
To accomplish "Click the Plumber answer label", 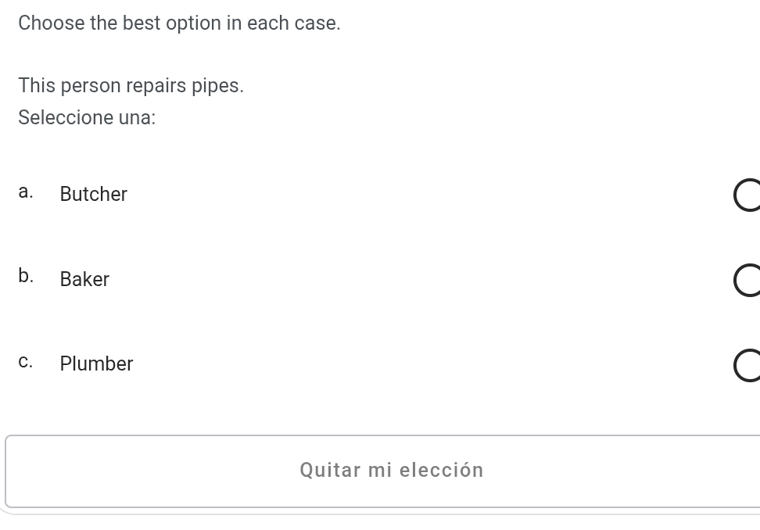I will tap(96, 363).
